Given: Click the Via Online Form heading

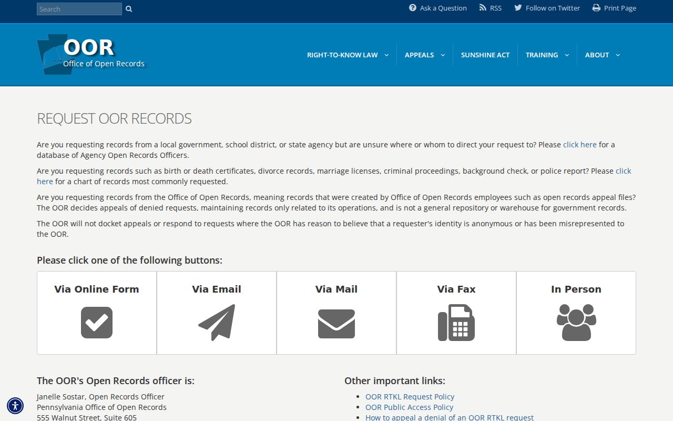Looking at the screenshot, I should tap(97, 289).
